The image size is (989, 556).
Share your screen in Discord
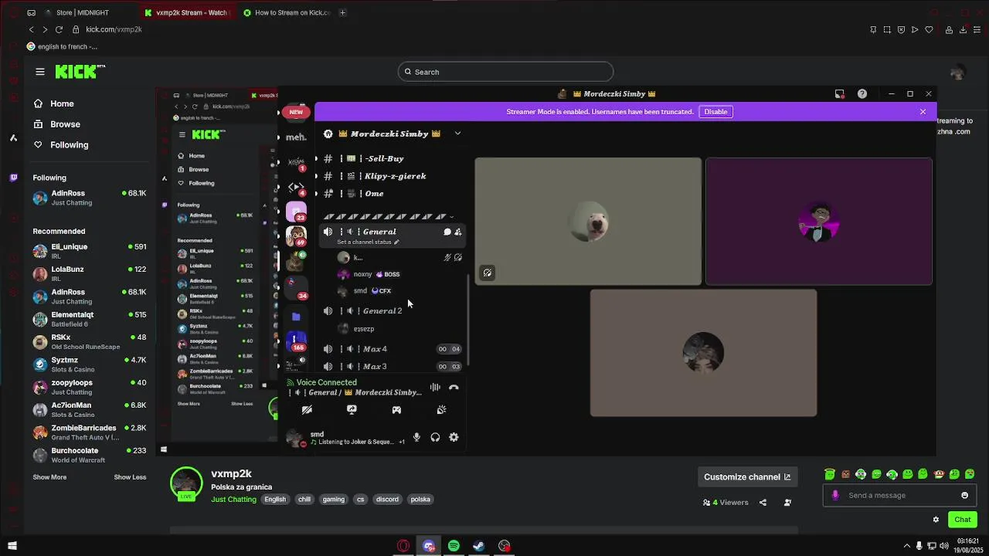(352, 410)
